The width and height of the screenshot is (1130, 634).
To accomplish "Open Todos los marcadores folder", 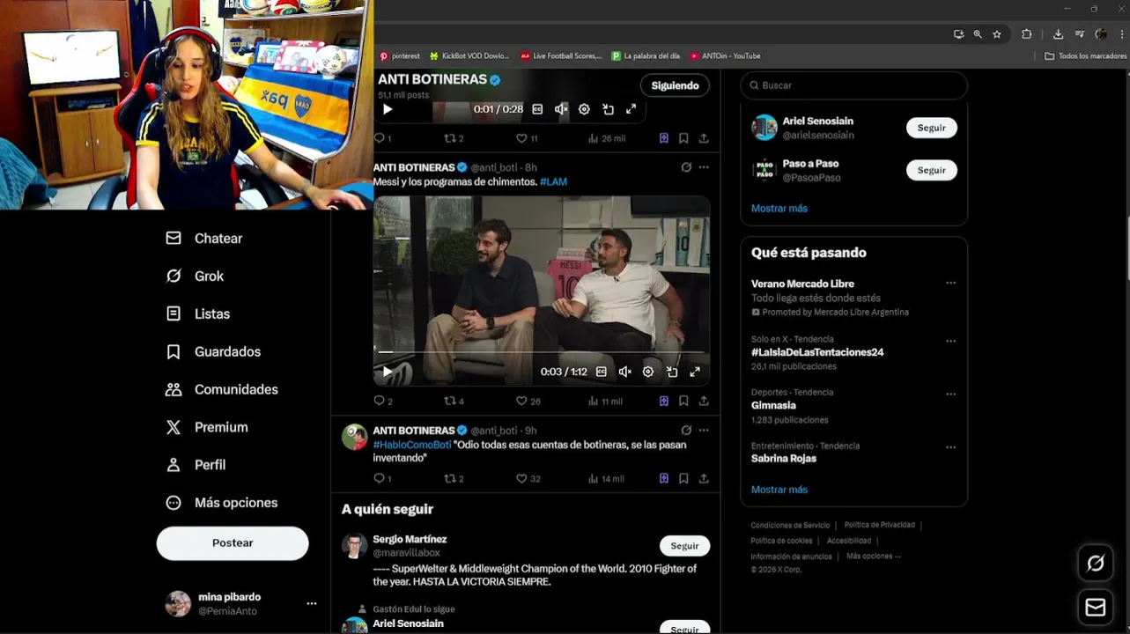I will point(1085,55).
